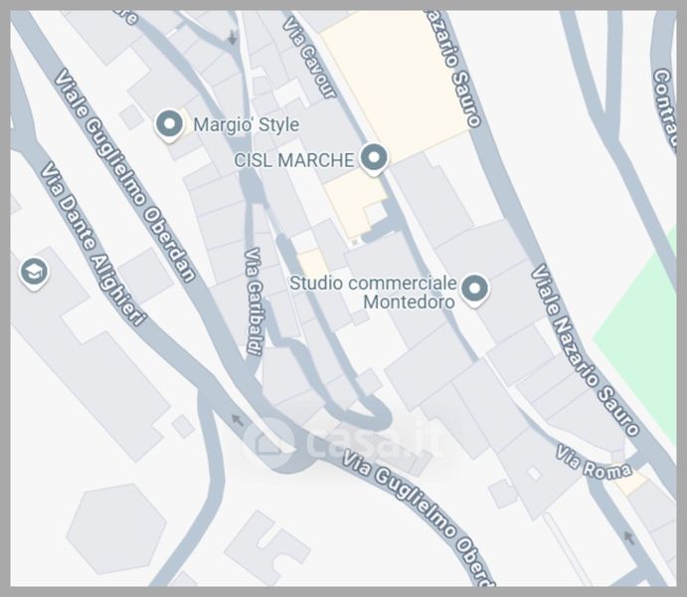687x597 pixels.
Task: Click the casa.it watermark logo
Action: (344, 441)
